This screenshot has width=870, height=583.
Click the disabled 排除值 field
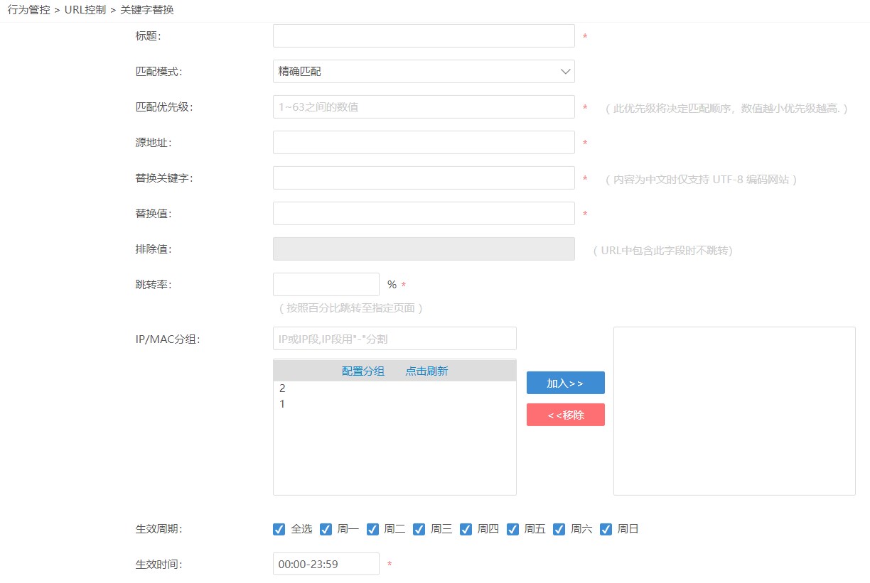(424, 249)
